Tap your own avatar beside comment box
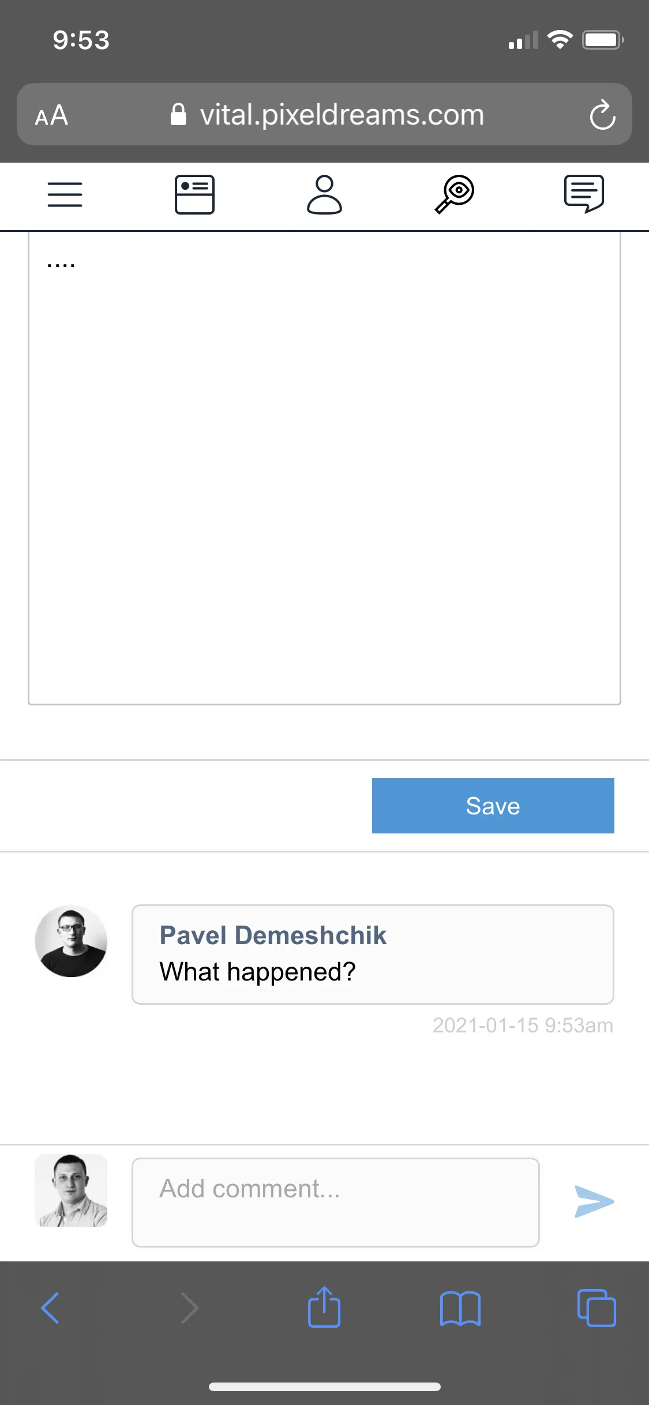 71,1190
